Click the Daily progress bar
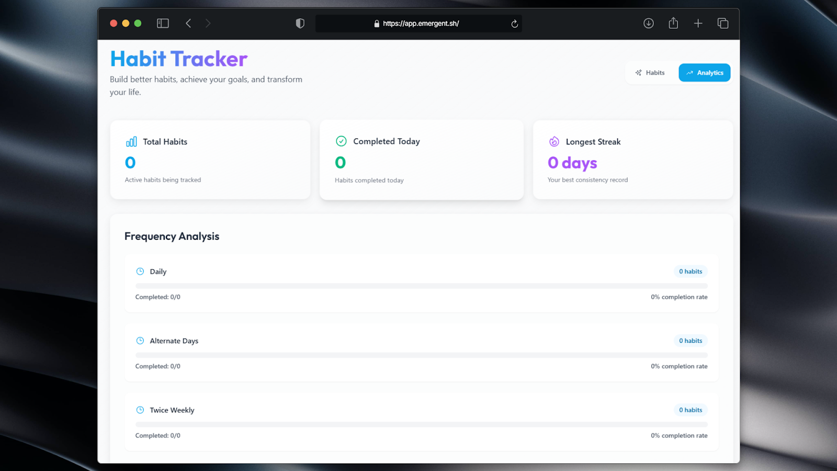Image resolution: width=837 pixels, height=471 pixels. pos(422,286)
